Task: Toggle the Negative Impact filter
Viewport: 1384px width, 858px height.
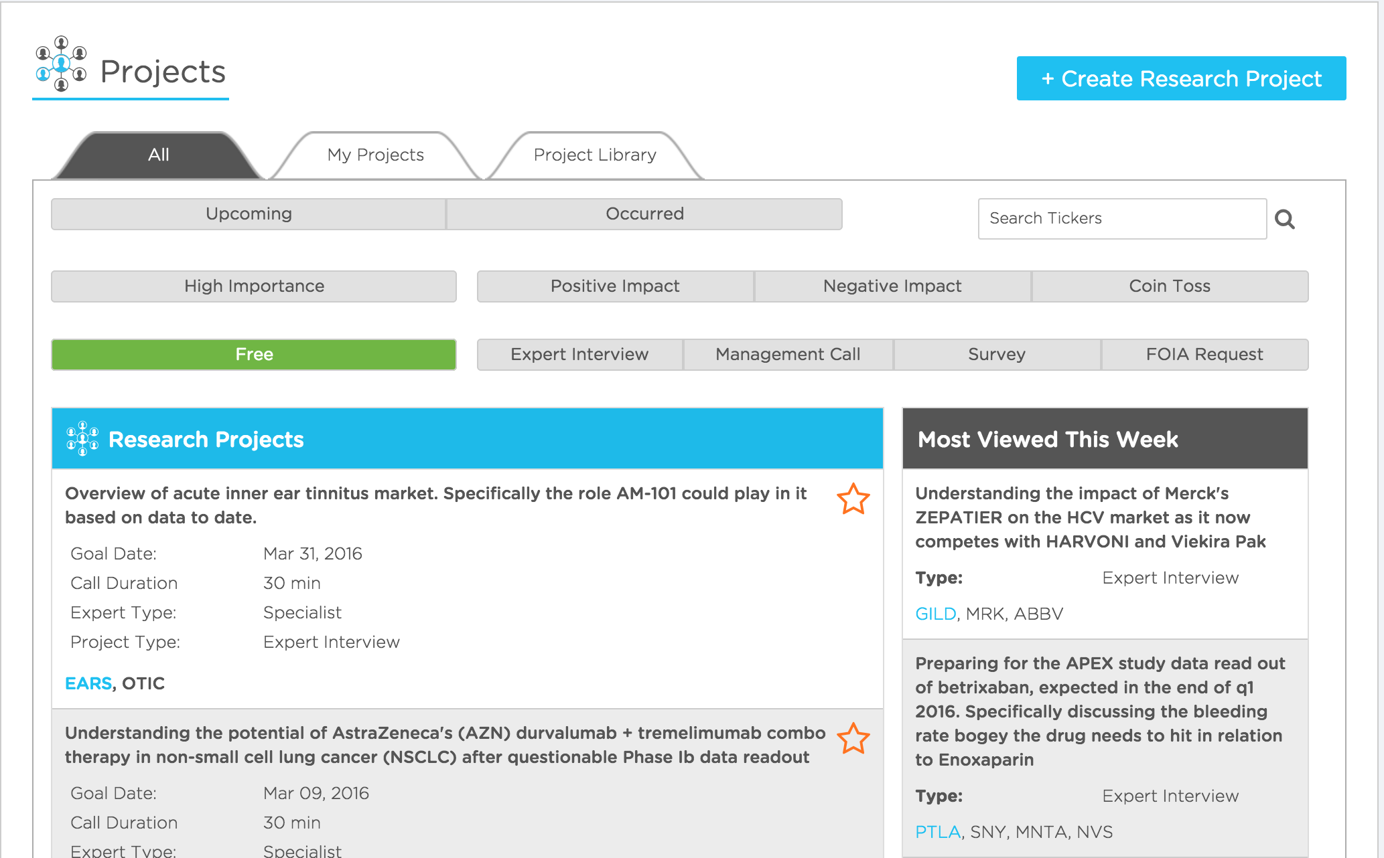Action: point(892,286)
